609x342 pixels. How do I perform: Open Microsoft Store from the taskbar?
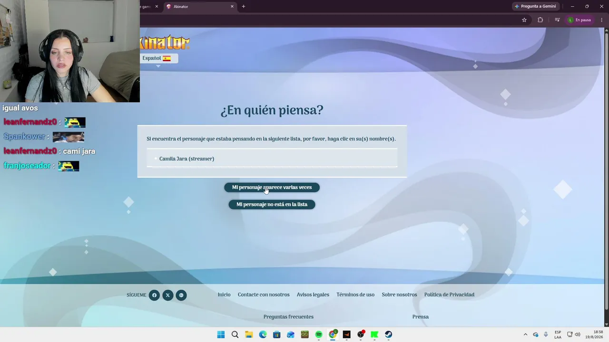click(x=277, y=334)
